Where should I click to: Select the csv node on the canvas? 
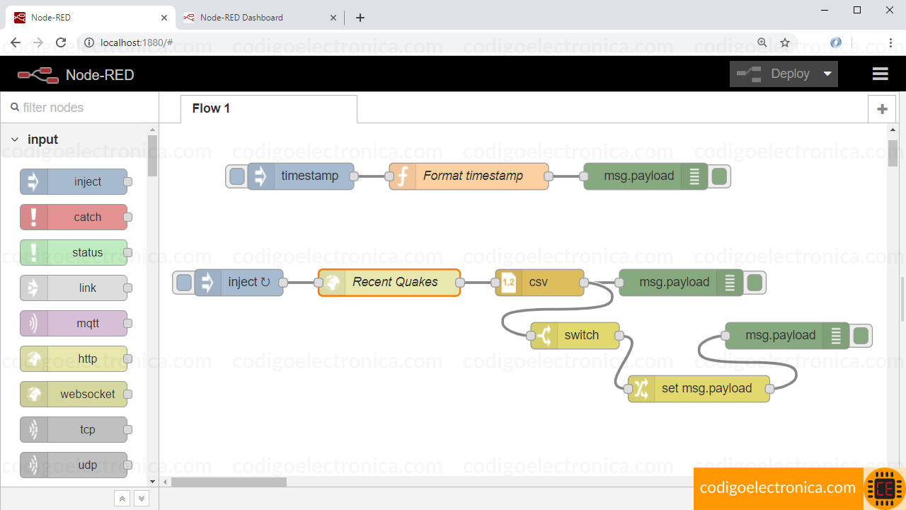tap(539, 283)
